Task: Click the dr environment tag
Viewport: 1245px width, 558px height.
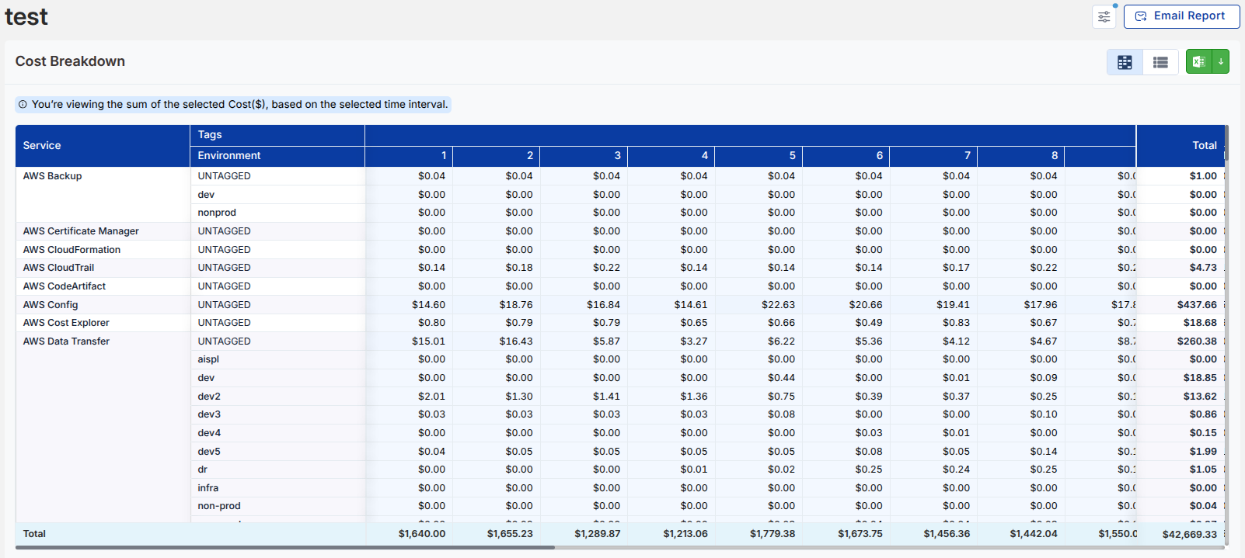Action: pos(202,470)
